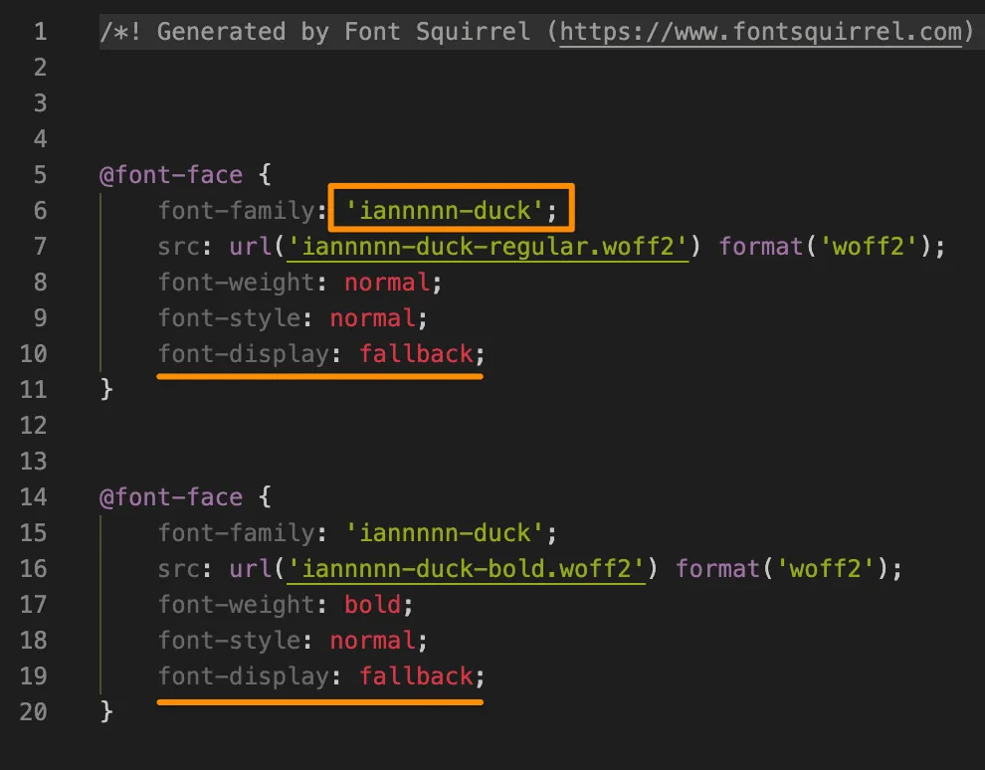Click the underlined 'iannnnn-duck-regular.woff2' file link
The image size is (985, 770).
[487, 246]
